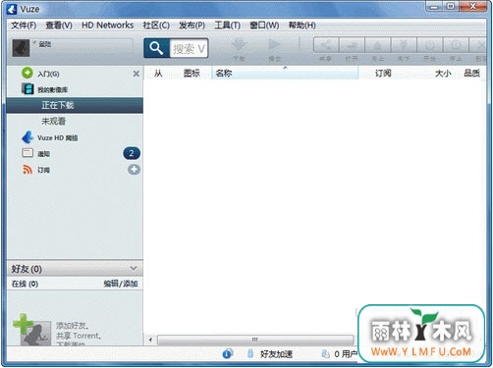Screen dimensions: 493x368
Task: Click the move up toolbar button
Action: (378, 45)
